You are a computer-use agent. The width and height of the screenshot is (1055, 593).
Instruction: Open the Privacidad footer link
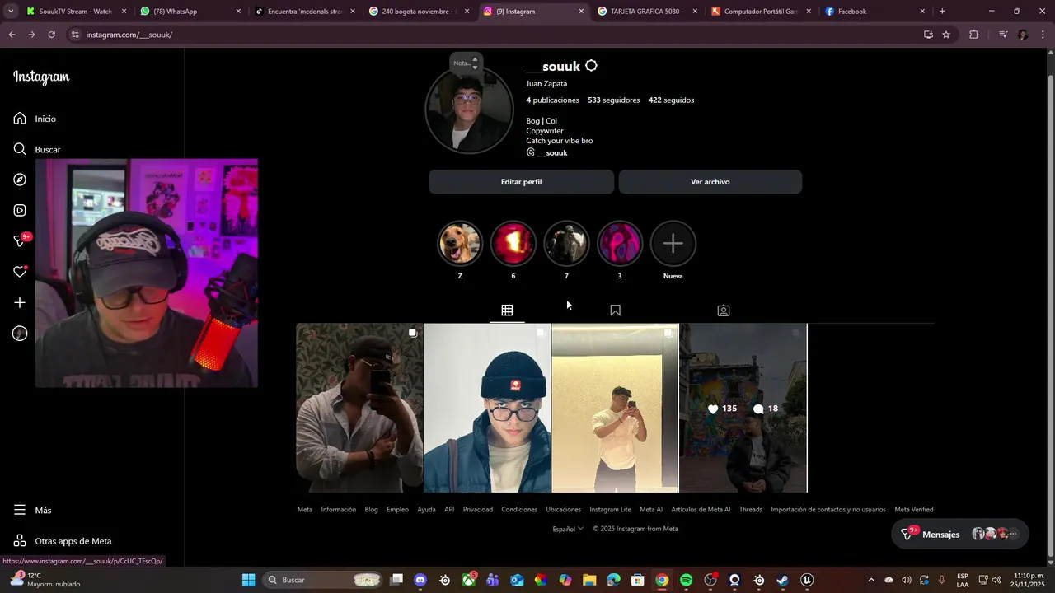477,510
